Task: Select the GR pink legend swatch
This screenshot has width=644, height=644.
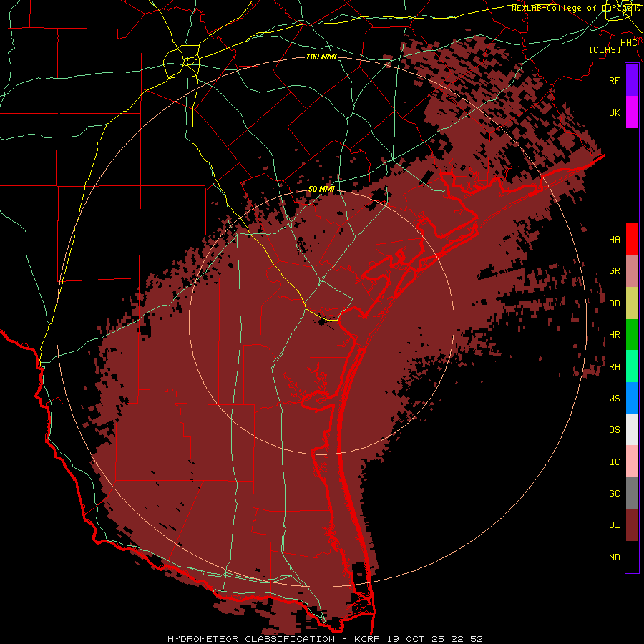Action: coord(632,271)
